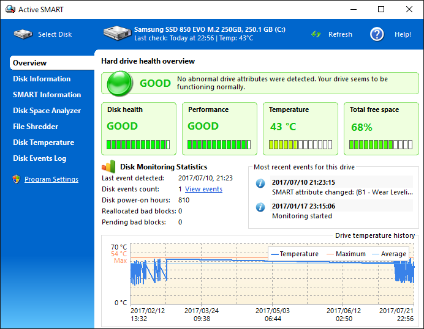
Task: Follow the View events link
Action: point(203,190)
